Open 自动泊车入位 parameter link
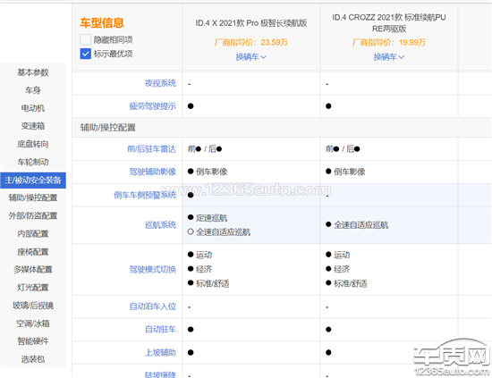 click(153, 307)
